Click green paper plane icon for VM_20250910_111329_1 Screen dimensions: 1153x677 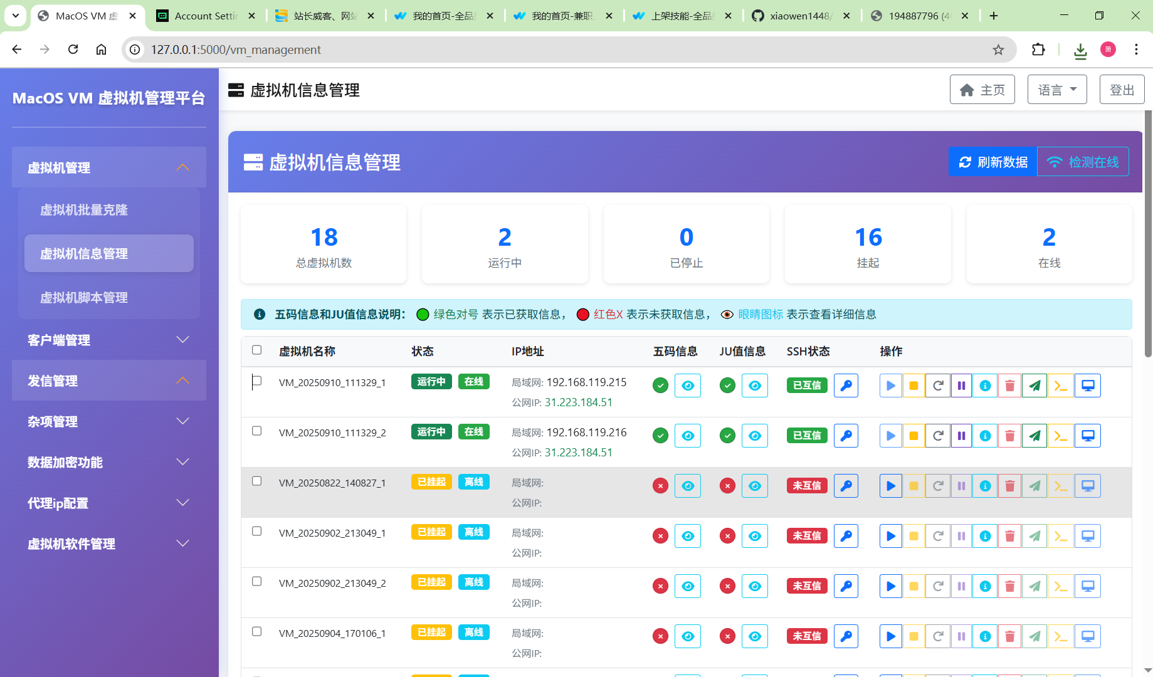click(1035, 386)
